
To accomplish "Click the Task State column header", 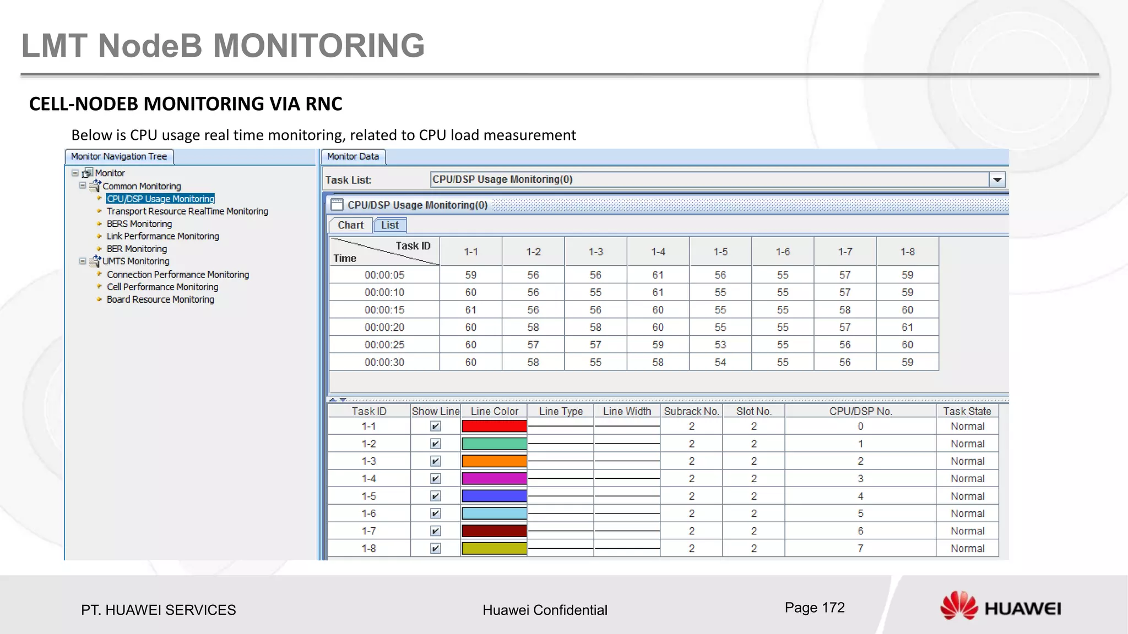I will coord(967,411).
